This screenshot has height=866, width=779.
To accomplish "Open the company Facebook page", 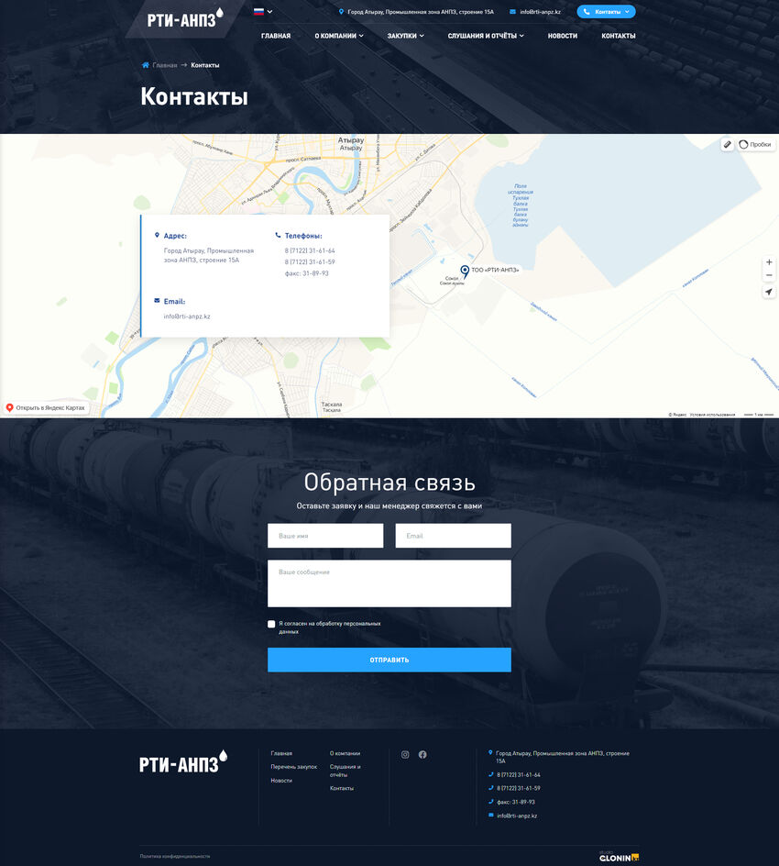I will point(422,754).
